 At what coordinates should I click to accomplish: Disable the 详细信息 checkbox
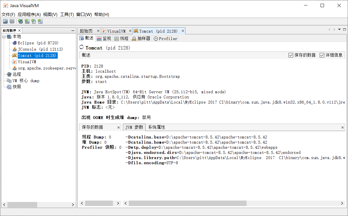click(x=322, y=55)
